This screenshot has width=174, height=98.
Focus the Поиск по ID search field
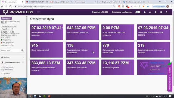click(x=10, y=50)
